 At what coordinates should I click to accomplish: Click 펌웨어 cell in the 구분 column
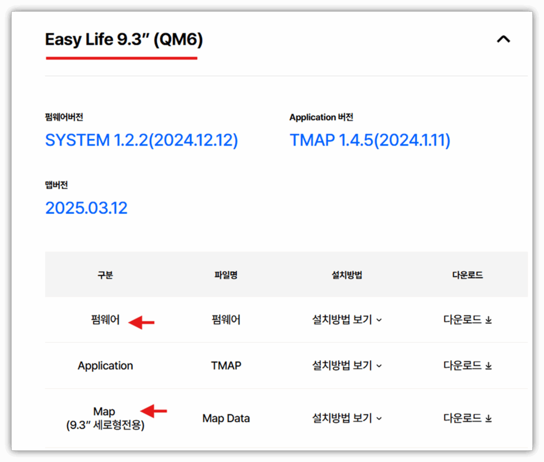[105, 320]
